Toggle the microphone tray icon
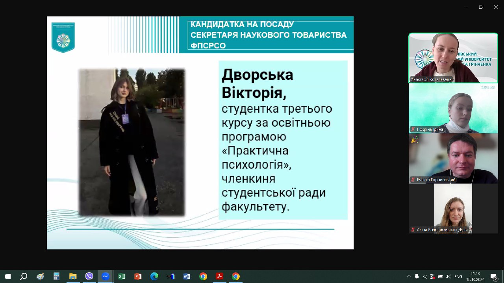This screenshot has height=283, width=504. [417, 277]
